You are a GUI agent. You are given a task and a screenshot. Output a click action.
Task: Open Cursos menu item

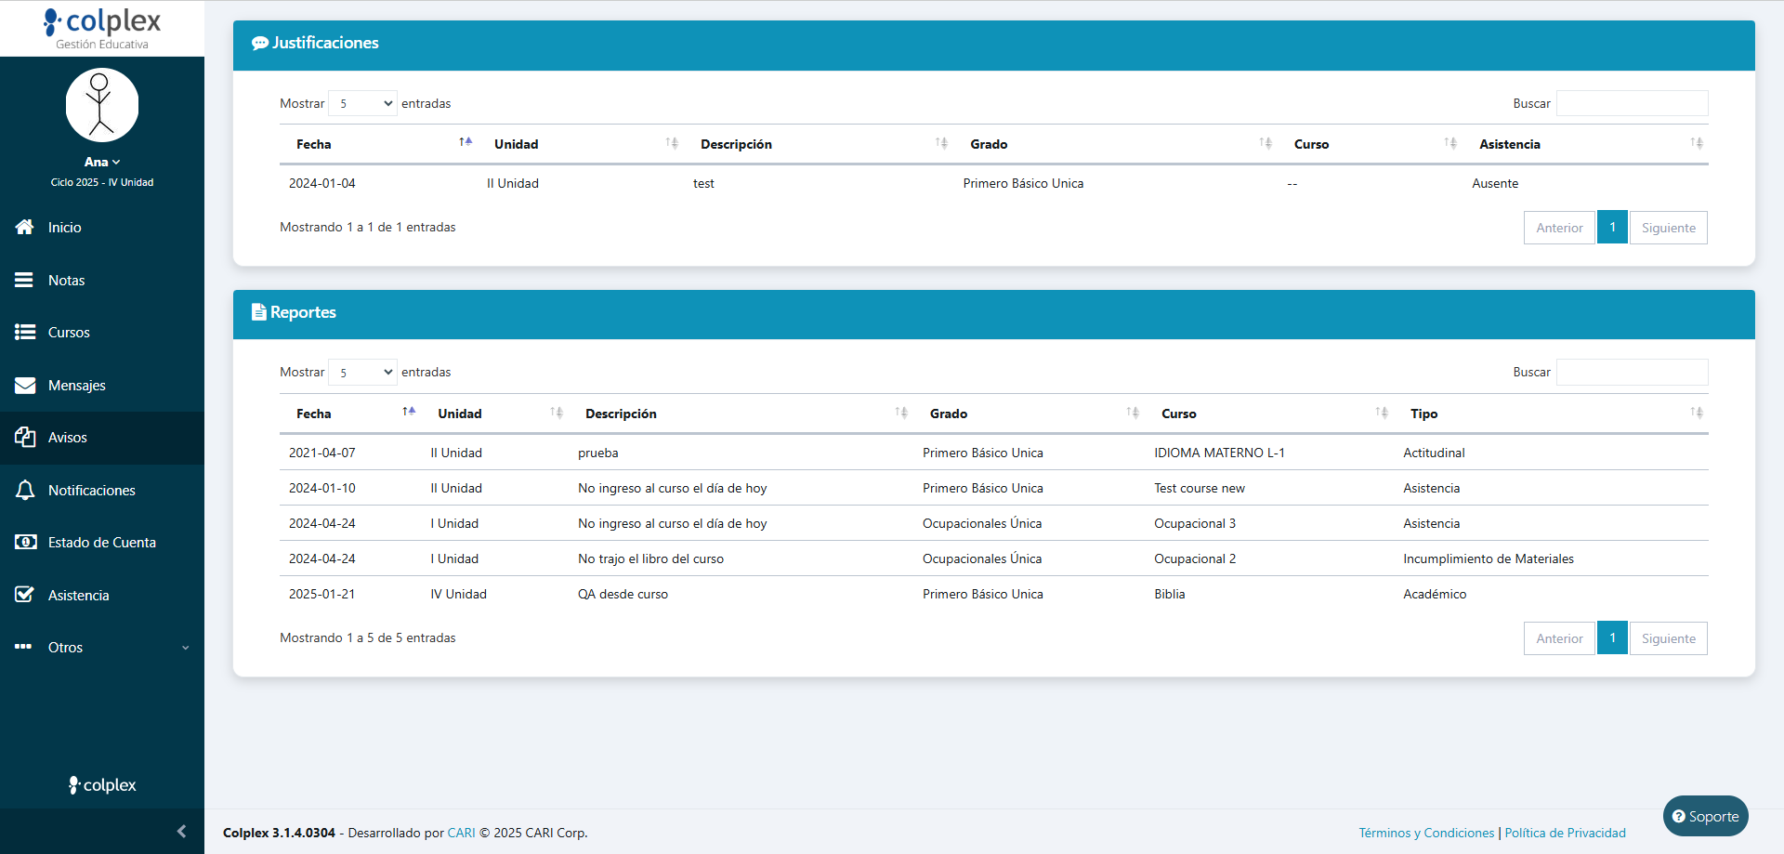(102, 332)
